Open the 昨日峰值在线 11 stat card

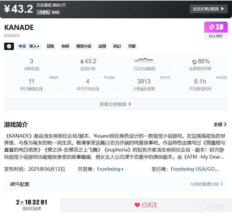tap(31, 84)
